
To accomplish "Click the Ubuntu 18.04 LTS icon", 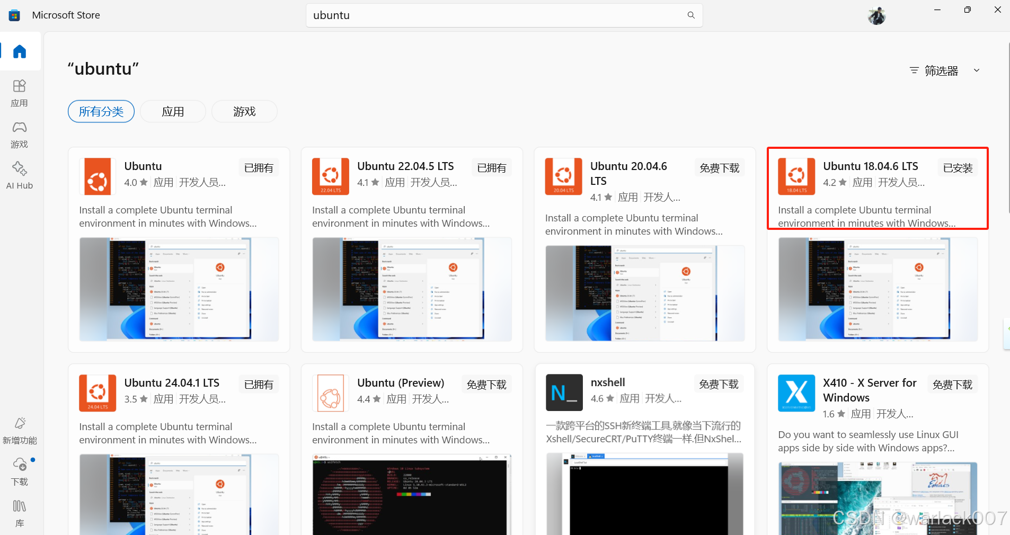I will point(796,176).
